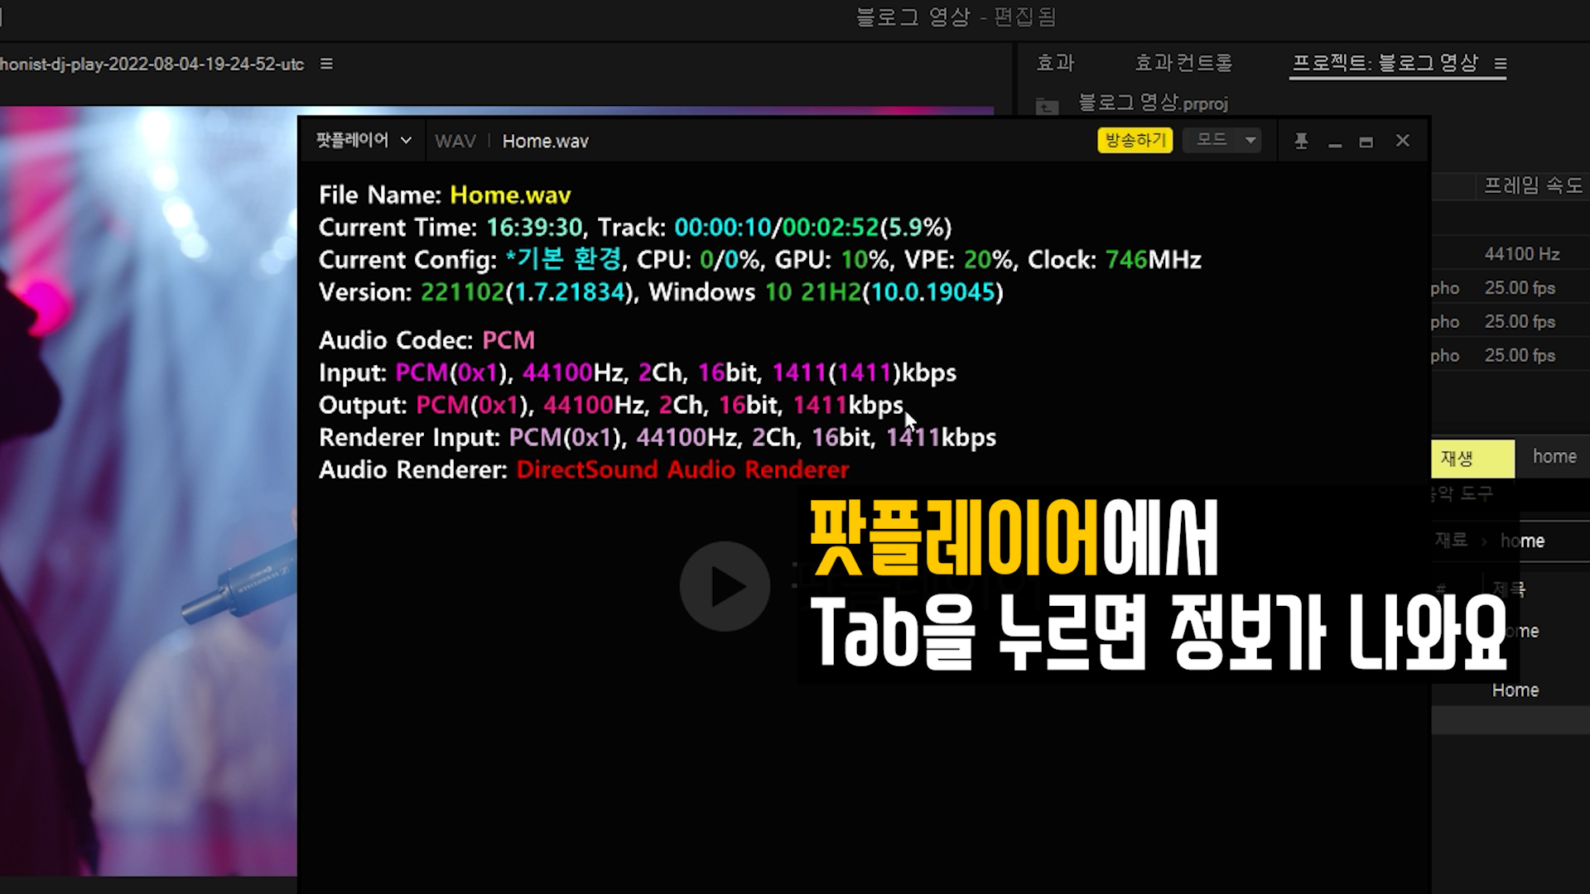
Task: Maximize the PotPlayer window
Action: (x=1366, y=142)
